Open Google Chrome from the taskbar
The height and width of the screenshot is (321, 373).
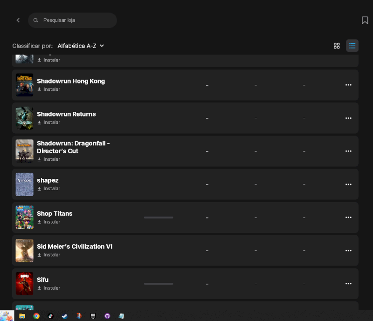tap(36, 316)
